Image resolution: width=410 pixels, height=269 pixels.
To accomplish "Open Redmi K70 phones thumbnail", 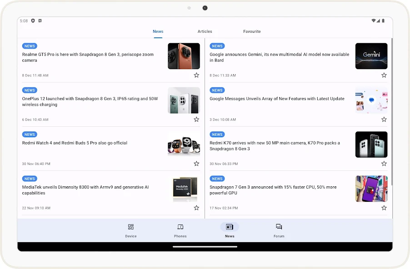I will tap(371, 144).
